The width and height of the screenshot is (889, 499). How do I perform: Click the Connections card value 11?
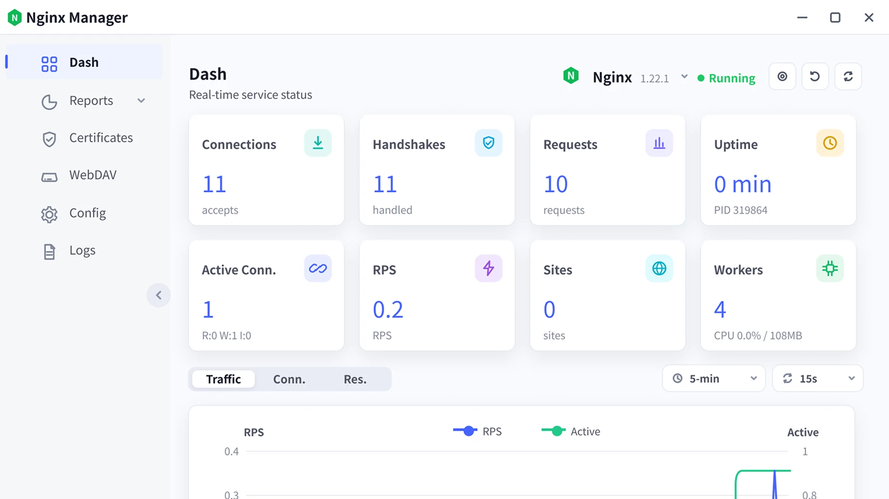click(214, 184)
